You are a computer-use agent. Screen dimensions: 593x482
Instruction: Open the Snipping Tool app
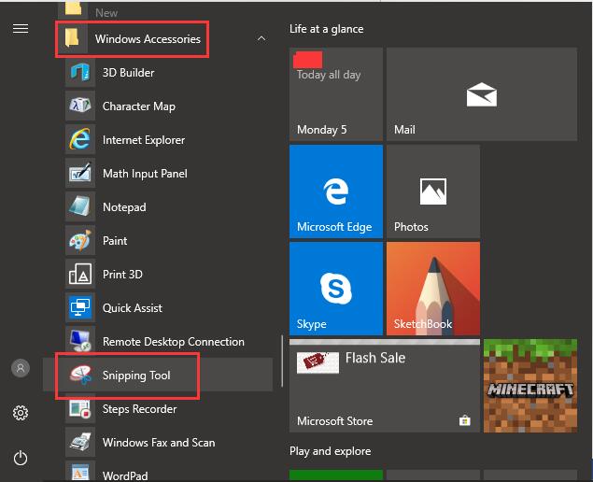(x=158, y=375)
